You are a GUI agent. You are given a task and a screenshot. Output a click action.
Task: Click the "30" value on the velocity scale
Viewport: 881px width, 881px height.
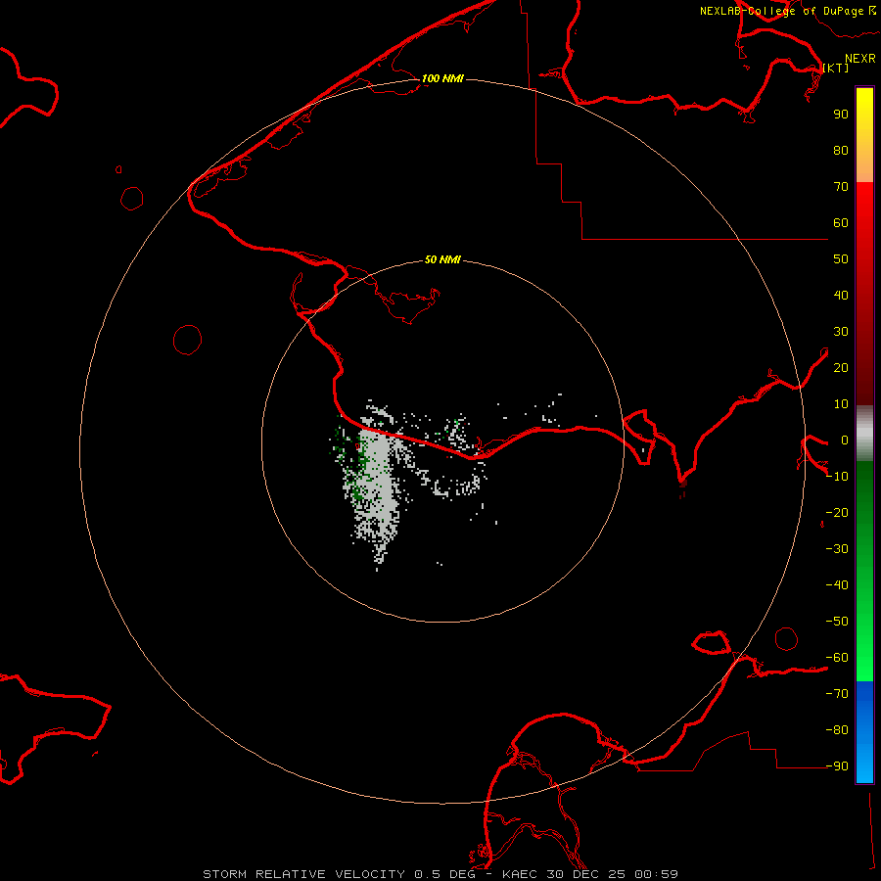pos(841,332)
